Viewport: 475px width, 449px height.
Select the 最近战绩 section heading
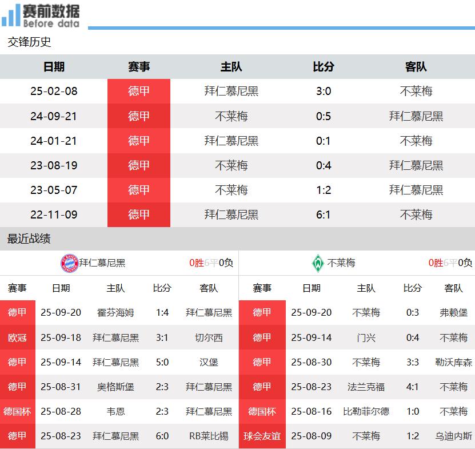pyautogui.click(x=29, y=239)
